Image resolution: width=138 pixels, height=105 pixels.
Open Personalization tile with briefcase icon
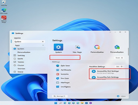pos(117,47)
